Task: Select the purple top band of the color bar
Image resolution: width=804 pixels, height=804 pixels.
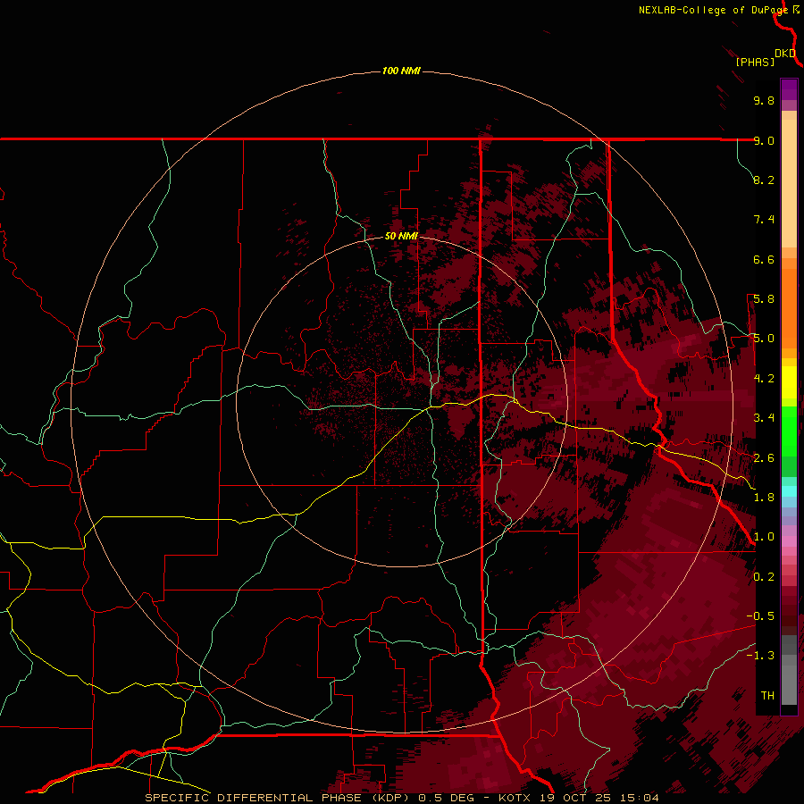Action: (x=789, y=89)
